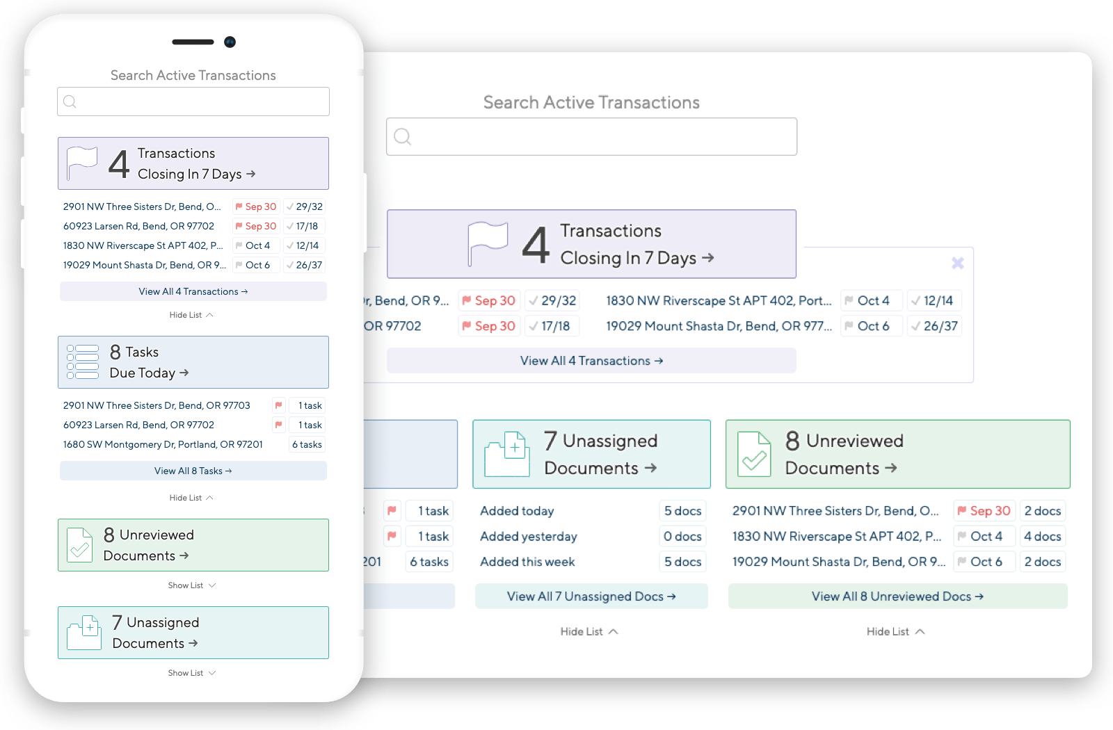
Task: Click the flag icon on the Transactions Closing card
Action: pyautogui.click(x=82, y=162)
